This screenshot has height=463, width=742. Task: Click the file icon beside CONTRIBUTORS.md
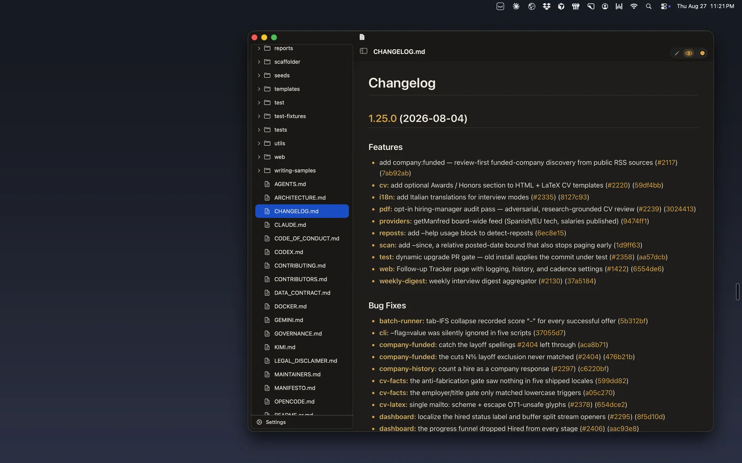[x=267, y=279]
